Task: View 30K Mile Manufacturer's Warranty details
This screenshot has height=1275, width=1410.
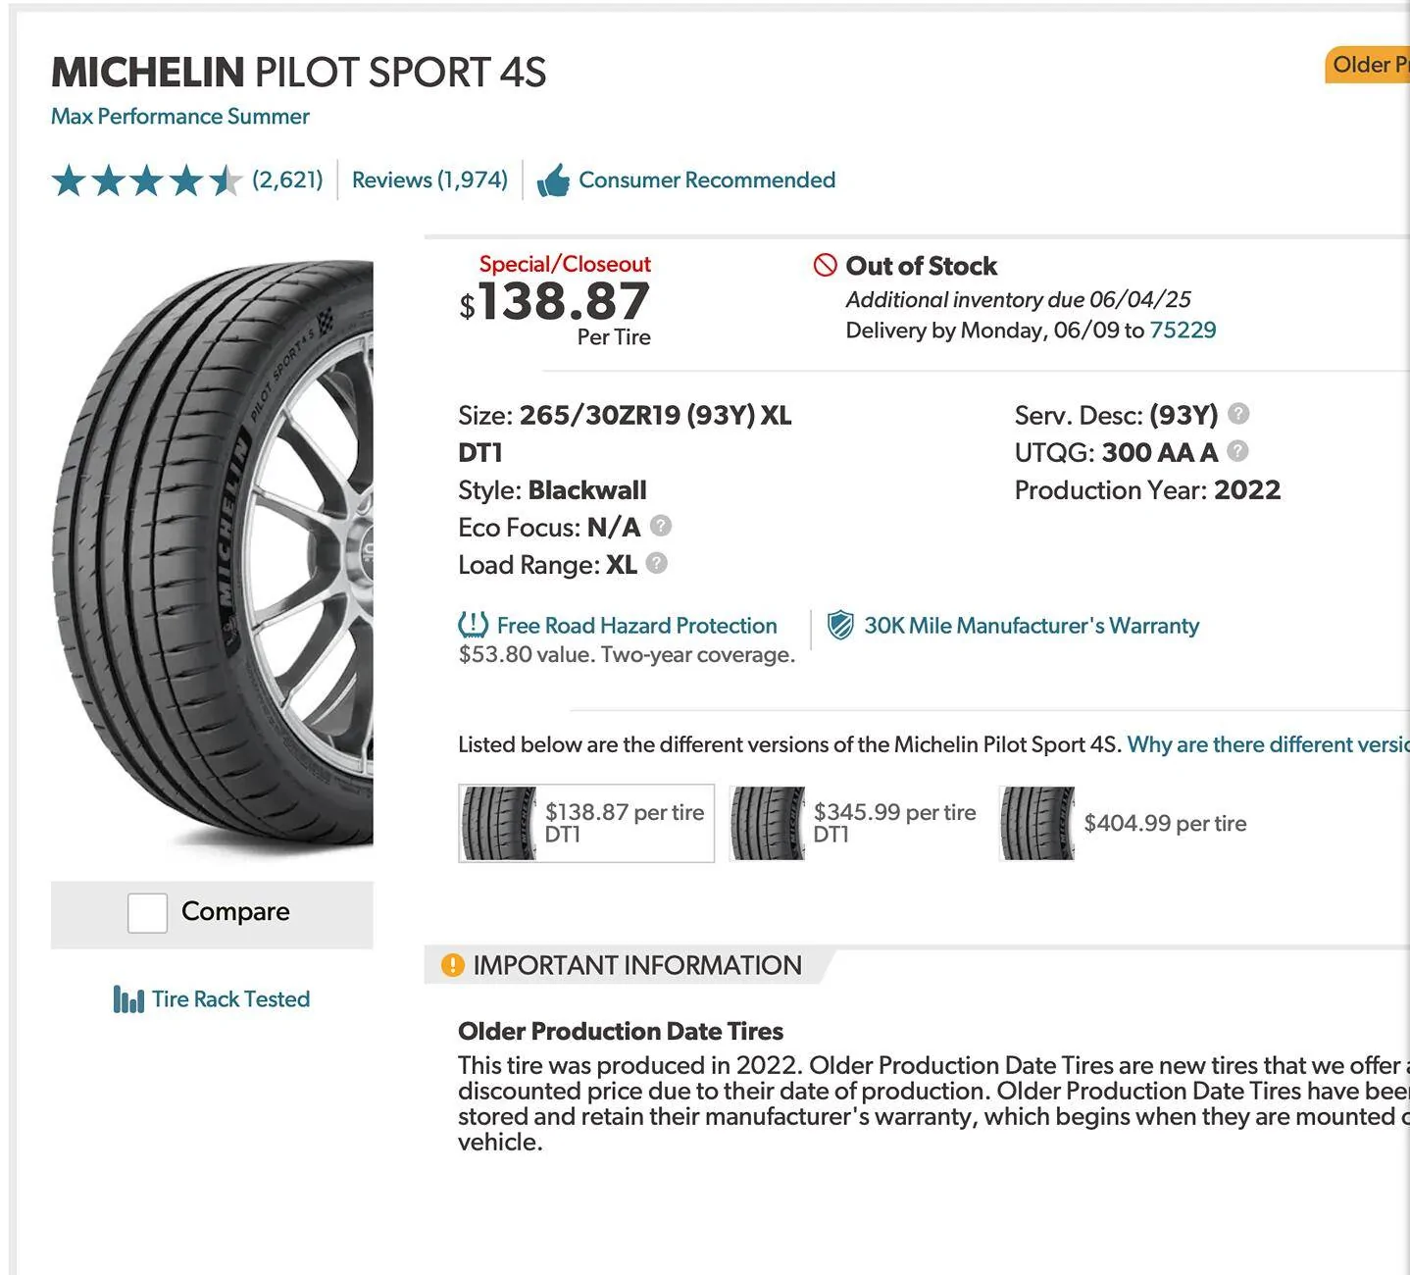Action: click(x=1031, y=626)
